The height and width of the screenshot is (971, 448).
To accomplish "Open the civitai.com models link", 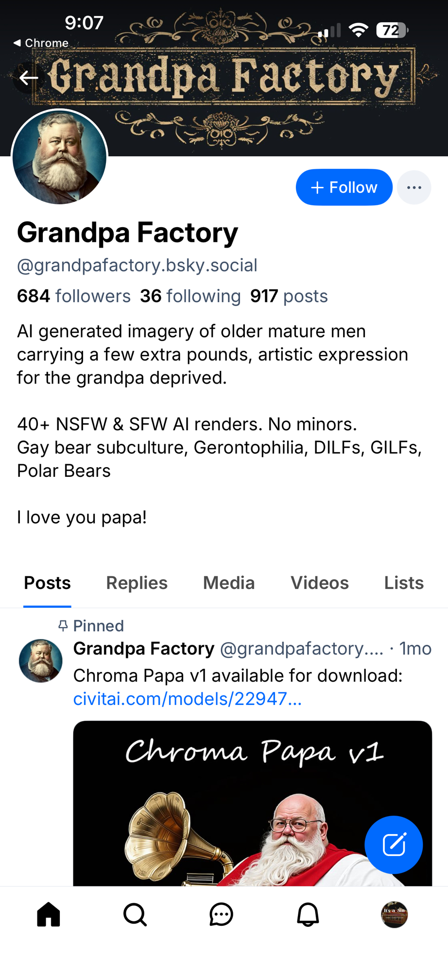I will [x=188, y=699].
